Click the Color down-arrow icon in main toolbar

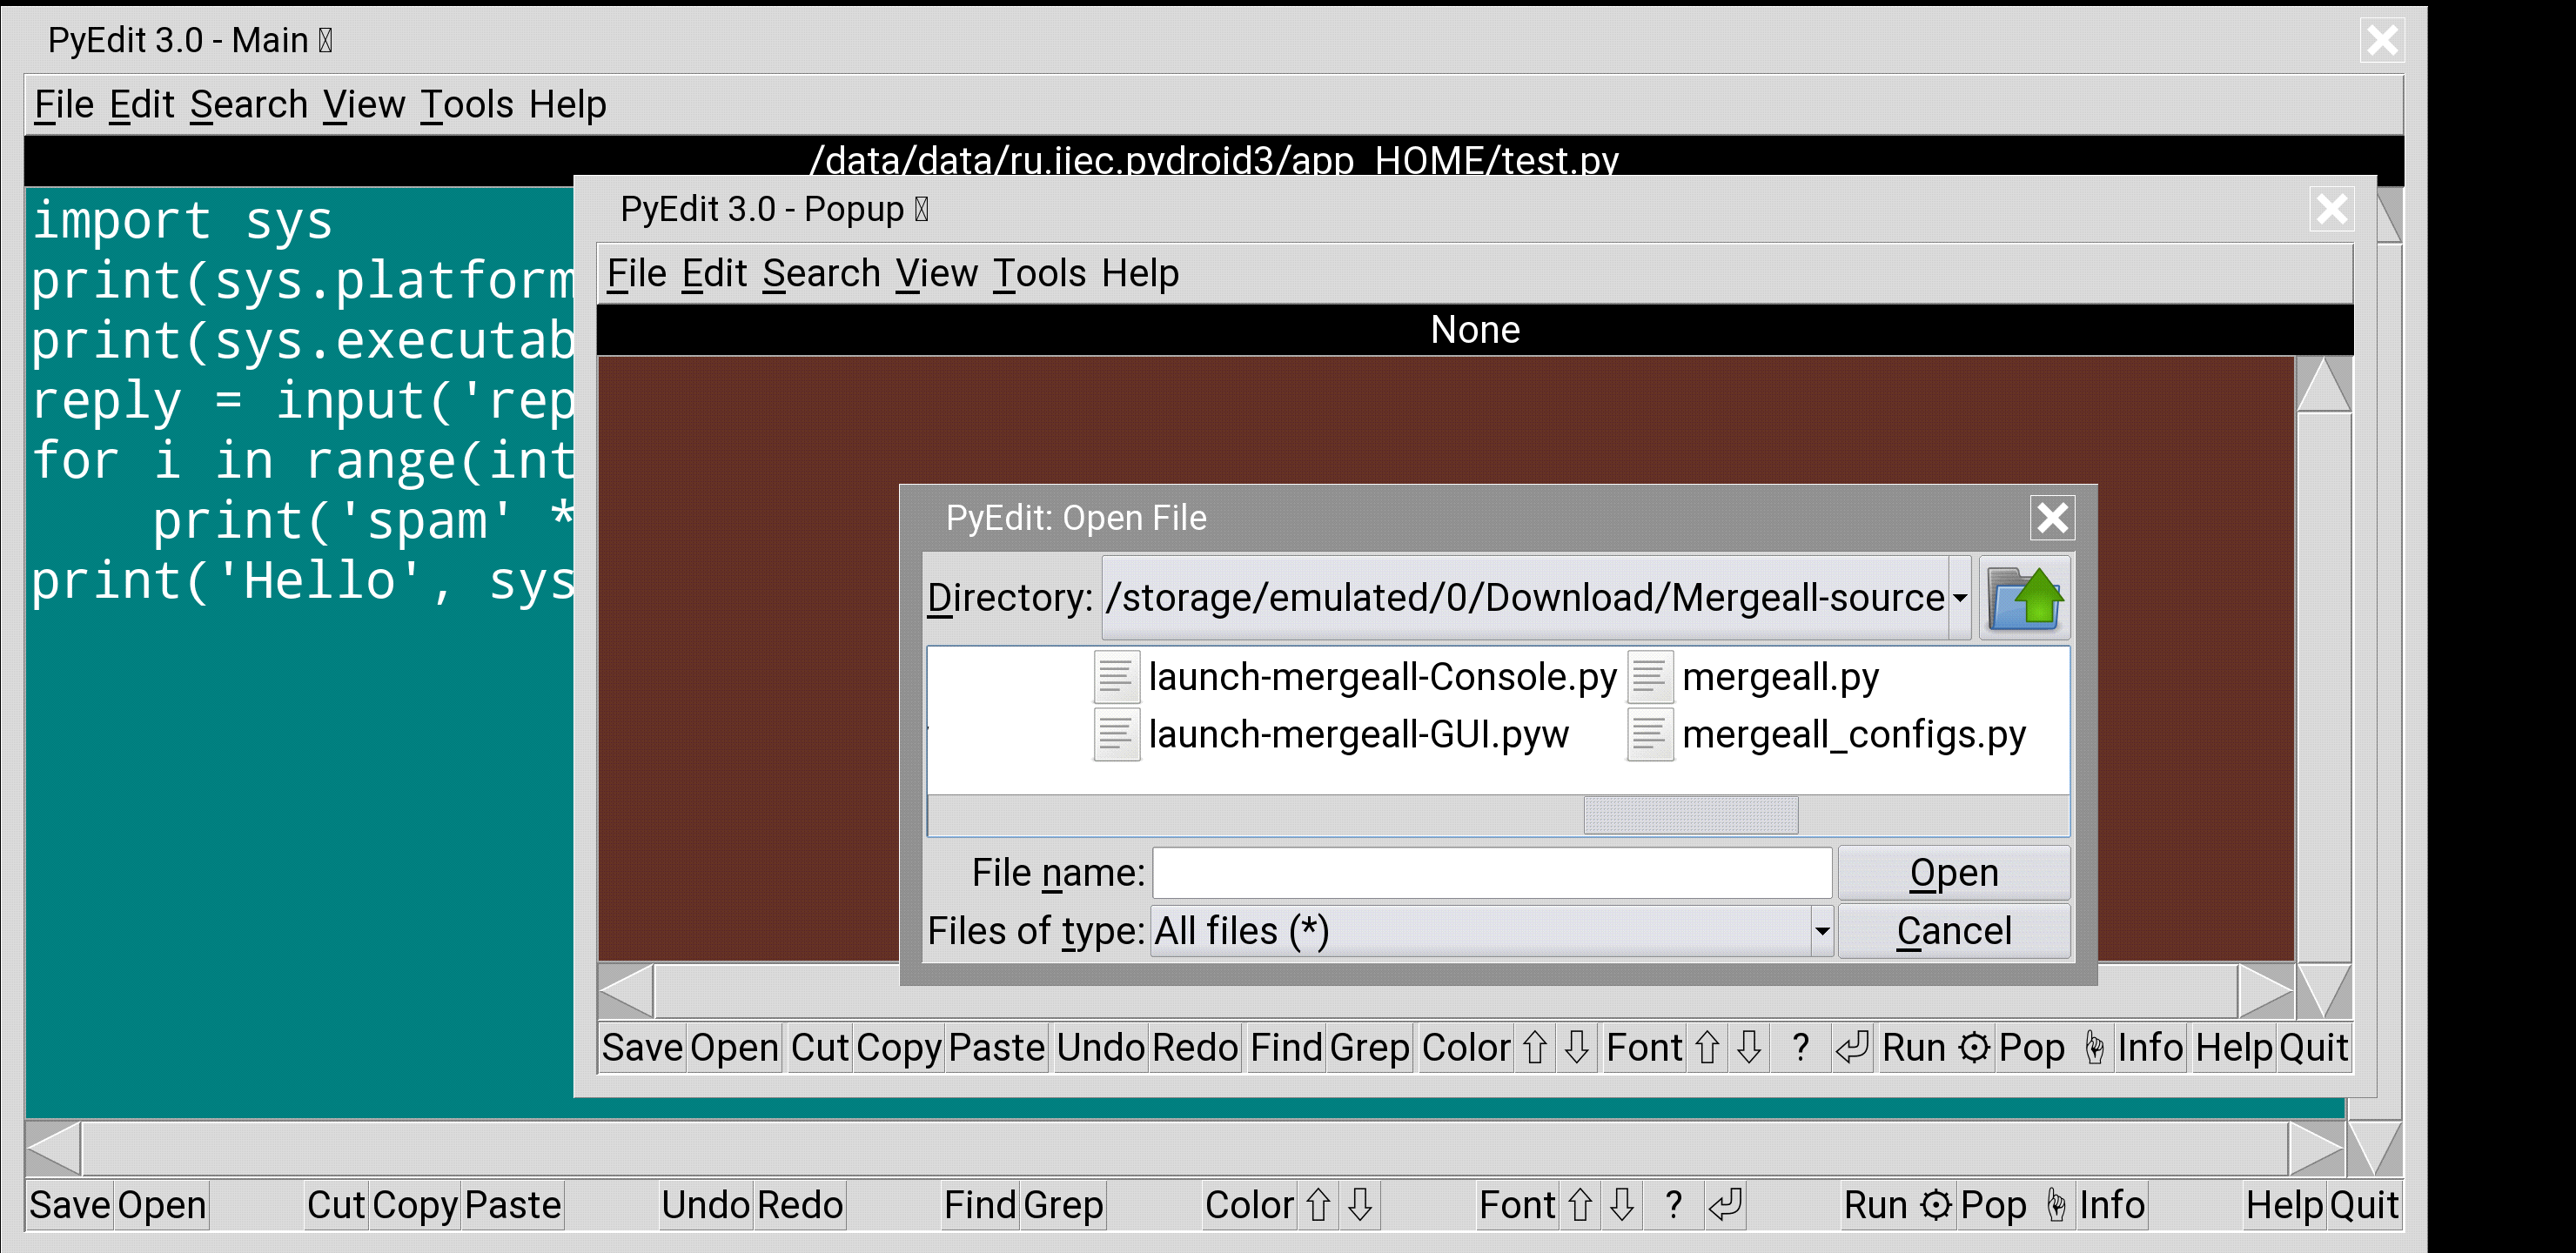(x=1359, y=1204)
